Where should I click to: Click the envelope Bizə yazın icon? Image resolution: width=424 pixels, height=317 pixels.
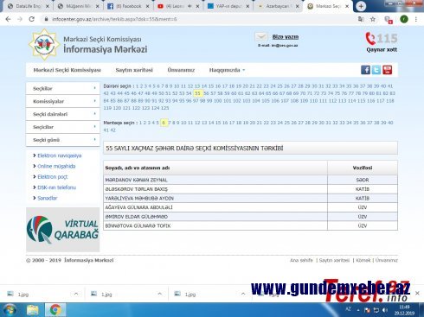click(x=261, y=37)
